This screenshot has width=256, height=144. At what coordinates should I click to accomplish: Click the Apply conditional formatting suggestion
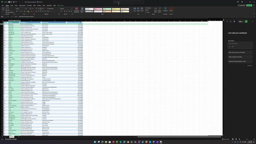coord(240,57)
